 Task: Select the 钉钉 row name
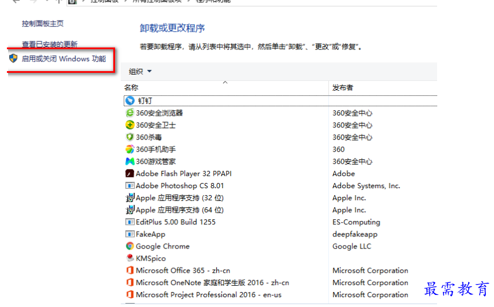point(145,100)
